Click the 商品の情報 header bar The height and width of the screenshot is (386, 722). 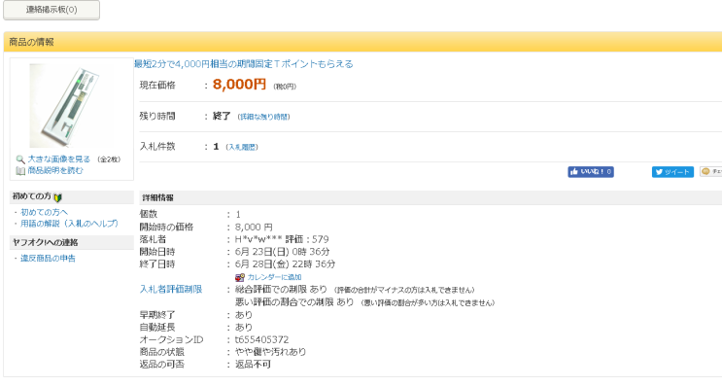pos(362,42)
